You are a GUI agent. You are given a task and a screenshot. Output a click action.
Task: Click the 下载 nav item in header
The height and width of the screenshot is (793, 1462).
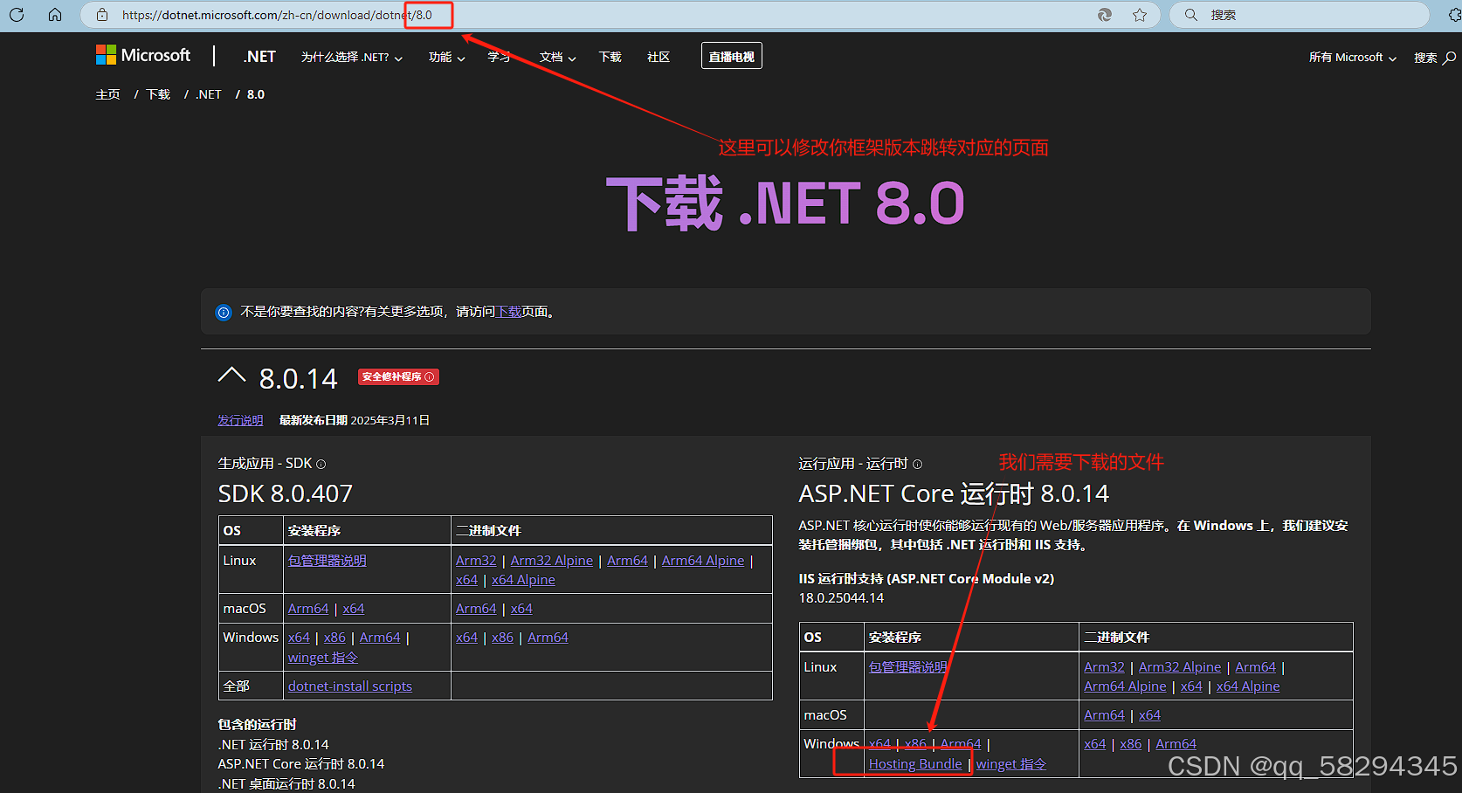(610, 57)
